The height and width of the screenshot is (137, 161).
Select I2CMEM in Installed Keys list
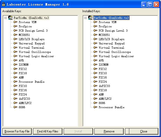103,65
